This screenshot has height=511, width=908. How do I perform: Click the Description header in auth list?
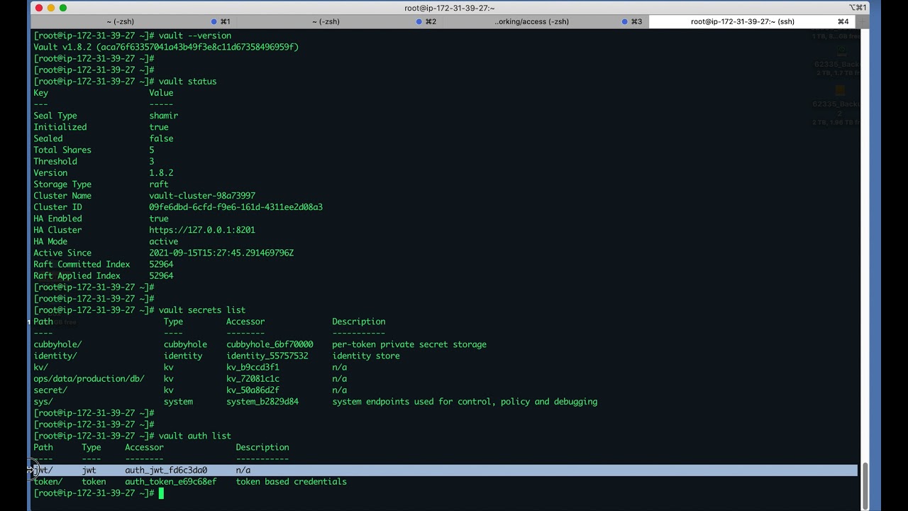(262, 447)
